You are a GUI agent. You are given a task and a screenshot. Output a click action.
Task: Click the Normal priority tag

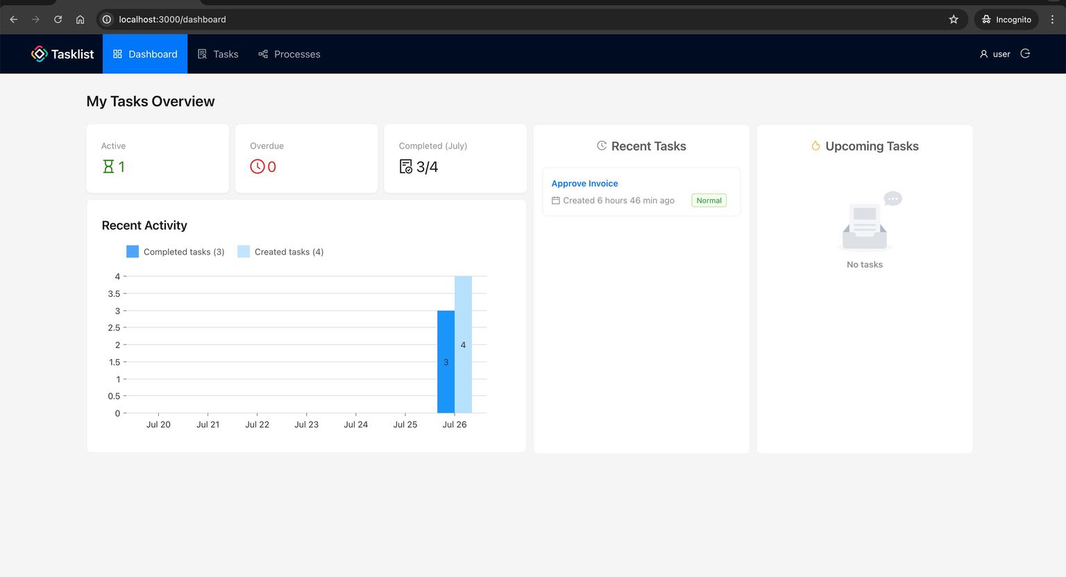(709, 200)
